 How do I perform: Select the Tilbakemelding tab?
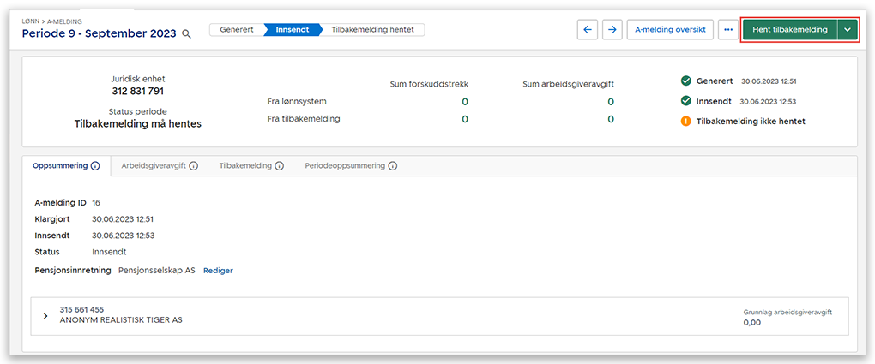(245, 166)
